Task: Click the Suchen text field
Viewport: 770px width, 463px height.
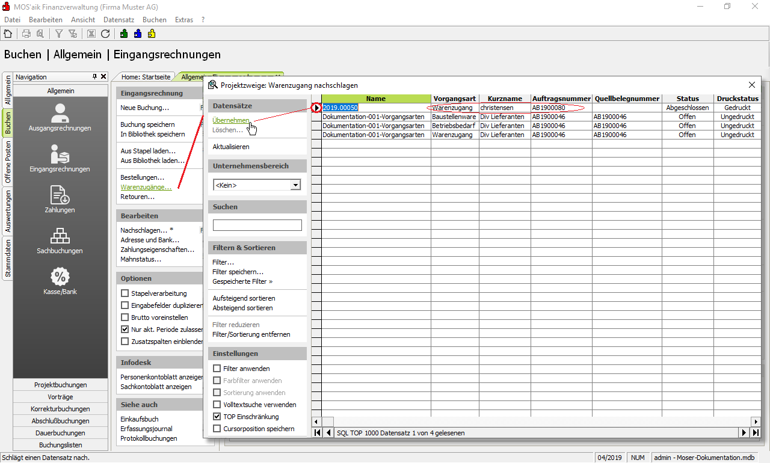Action: point(257,225)
